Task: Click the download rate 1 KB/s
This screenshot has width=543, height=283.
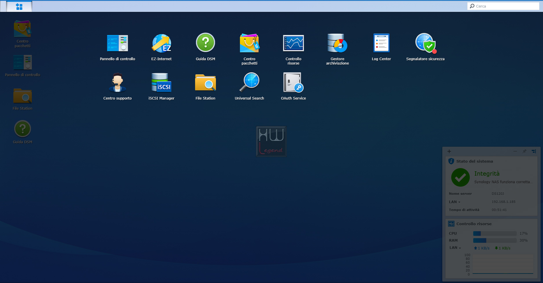Action: [503, 248]
